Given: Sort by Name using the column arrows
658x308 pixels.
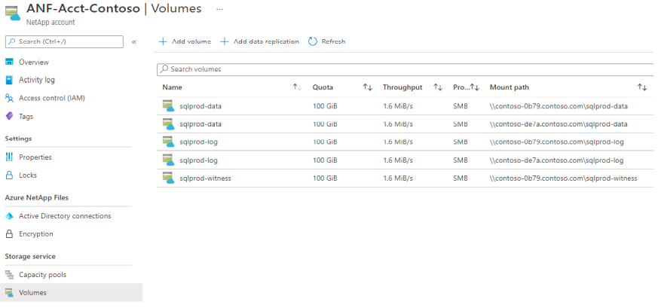Looking at the screenshot, I should [297, 87].
